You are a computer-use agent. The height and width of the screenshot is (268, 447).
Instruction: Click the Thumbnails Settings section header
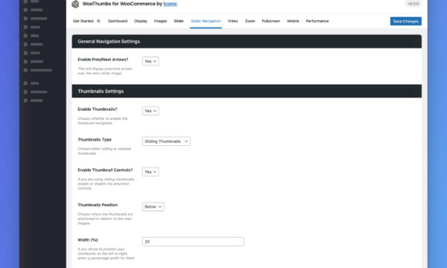click(247, 91)
